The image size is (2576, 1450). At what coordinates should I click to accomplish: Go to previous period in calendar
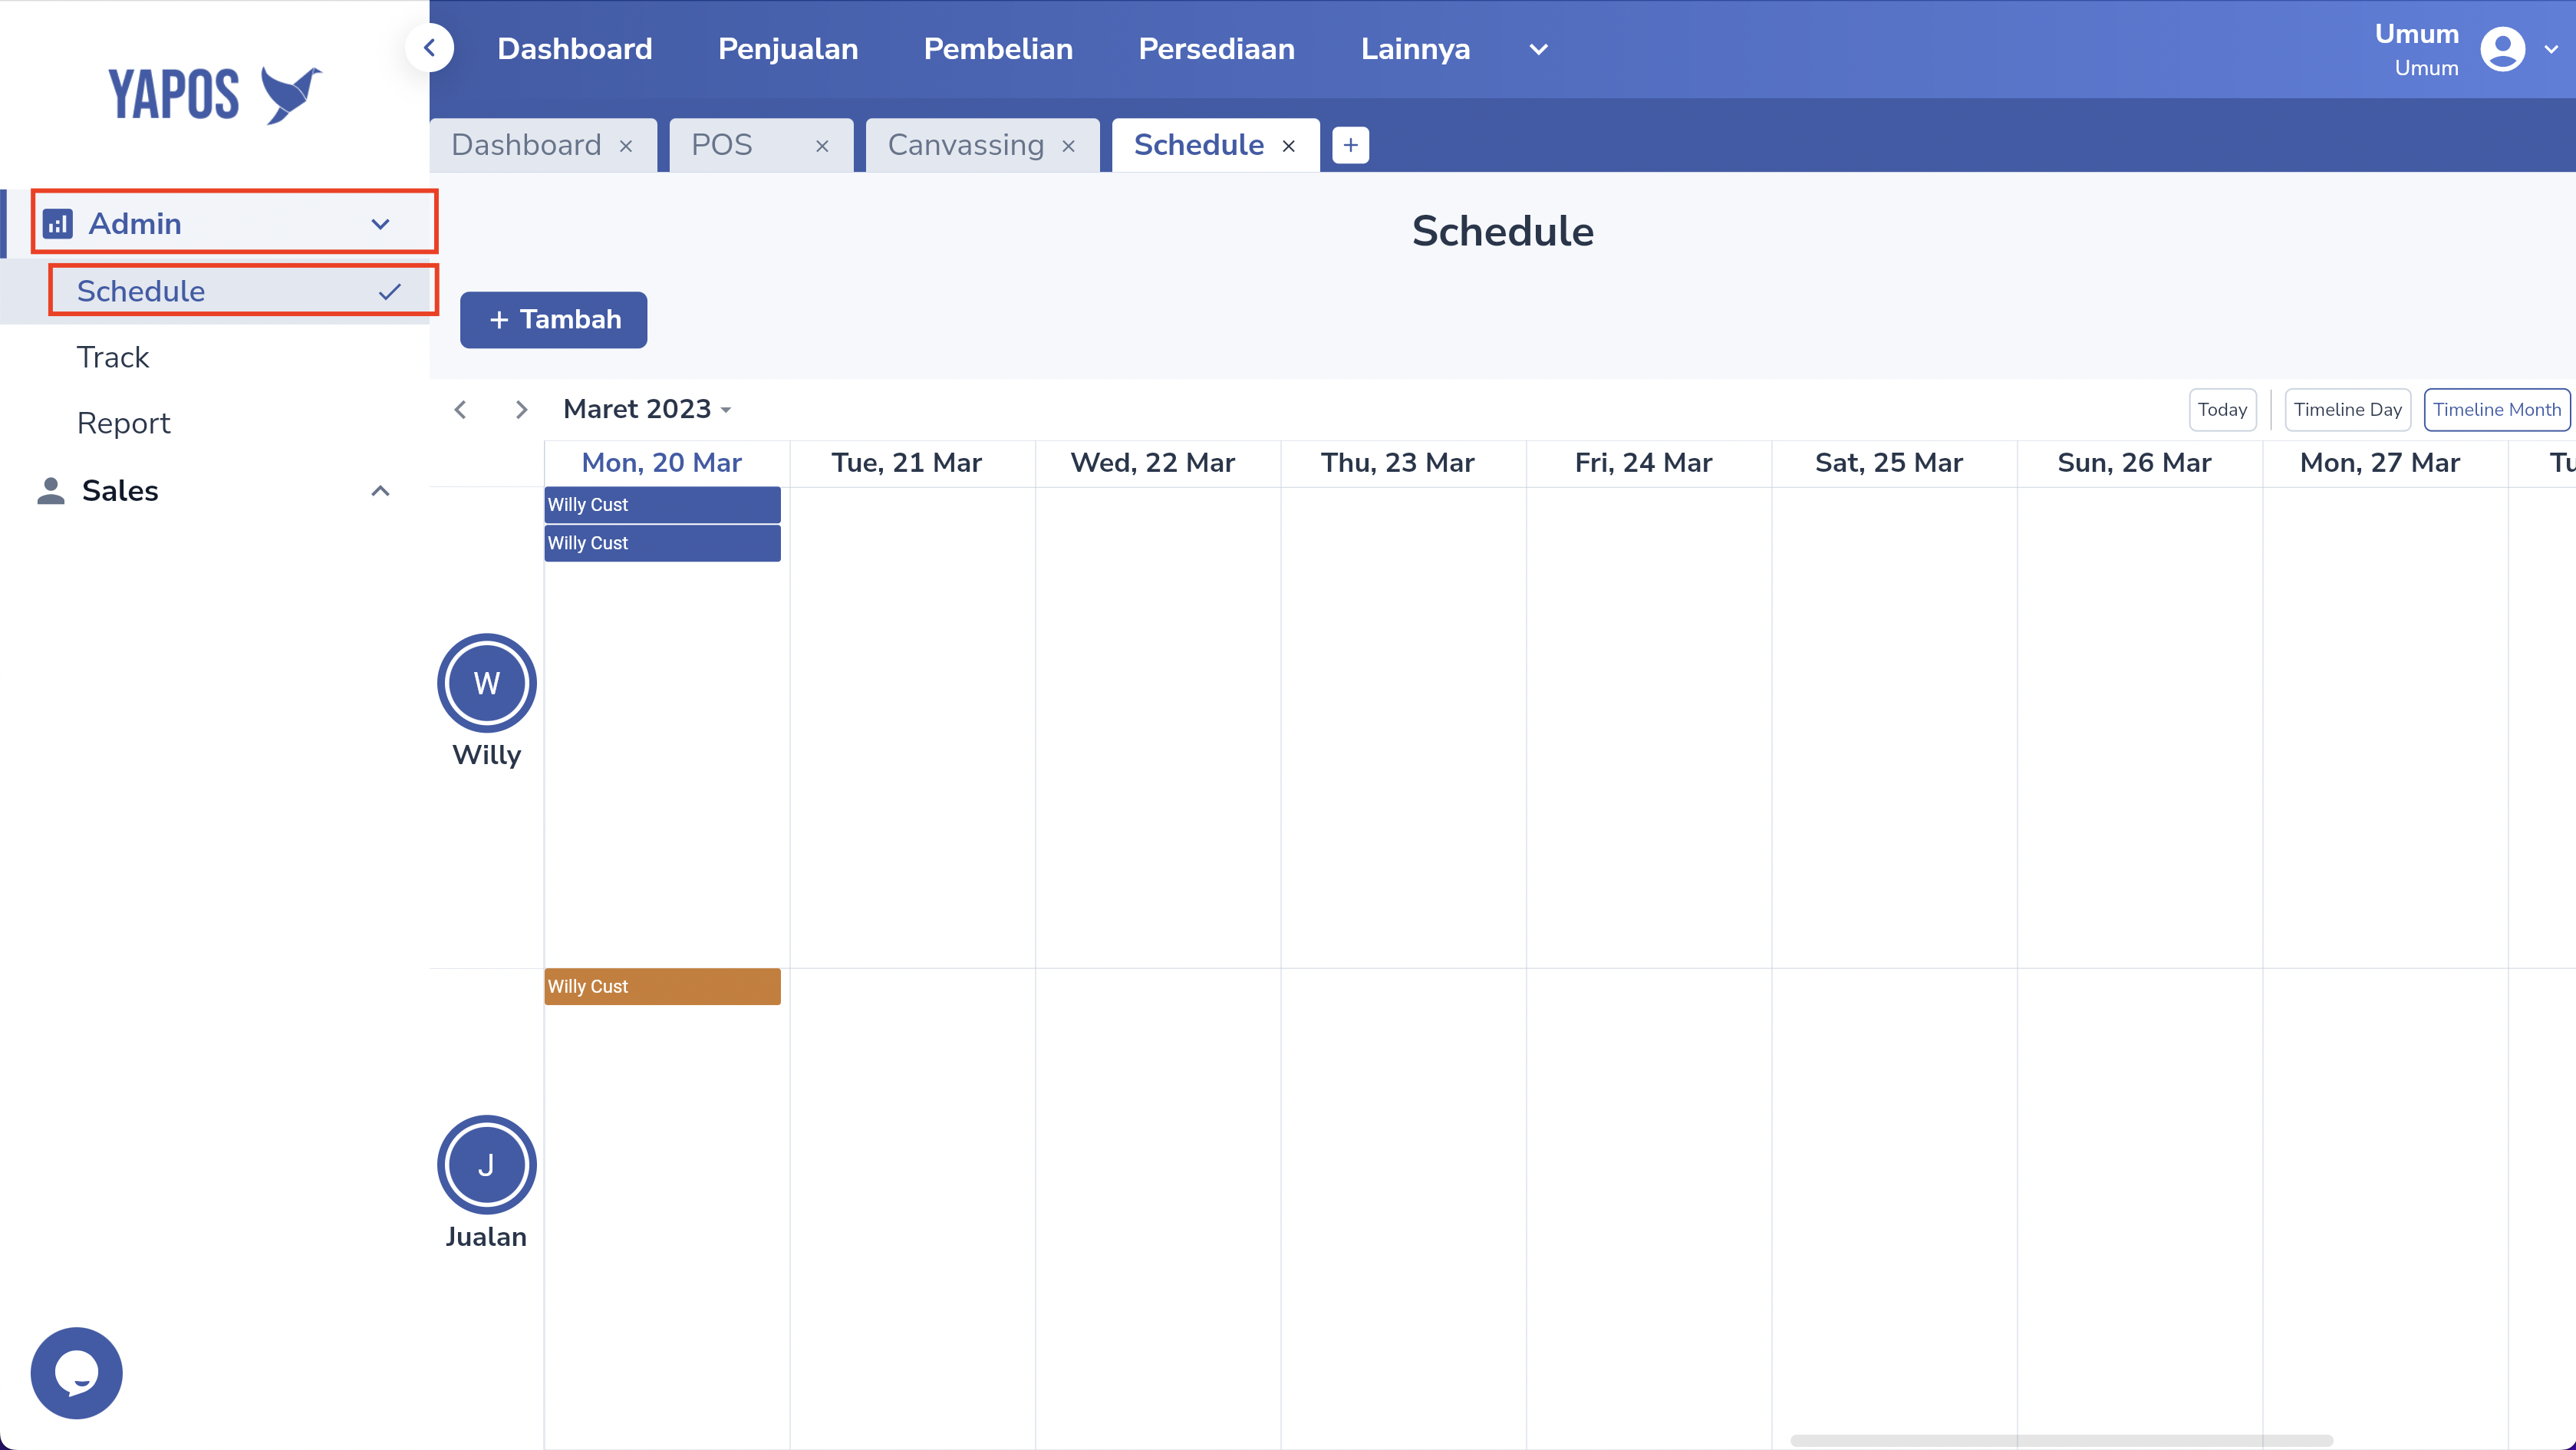coord(460,409)
